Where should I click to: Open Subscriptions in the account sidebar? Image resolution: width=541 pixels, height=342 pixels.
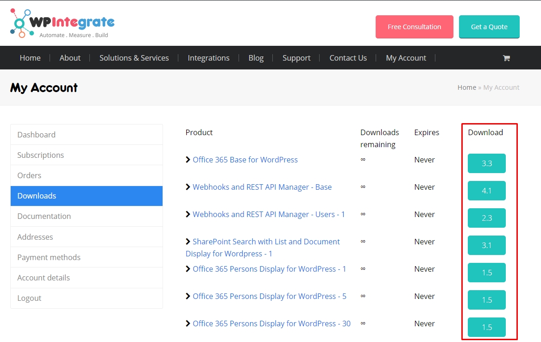(87, 155)
